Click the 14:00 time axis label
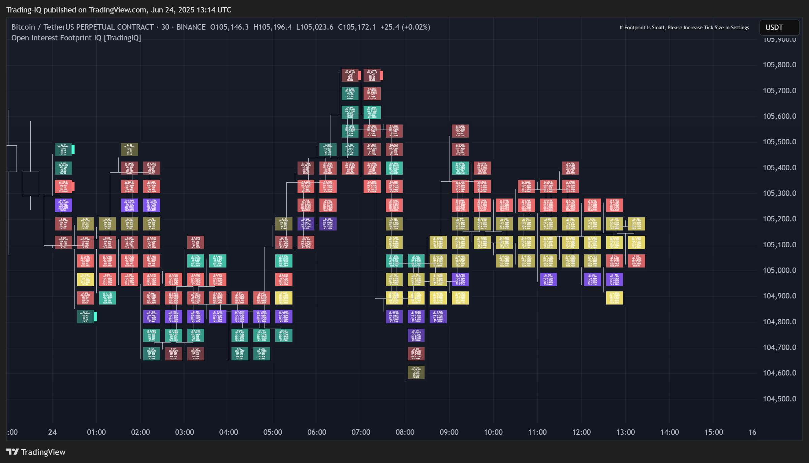This screenshot has height=463, width=809. tap(670, 432)
